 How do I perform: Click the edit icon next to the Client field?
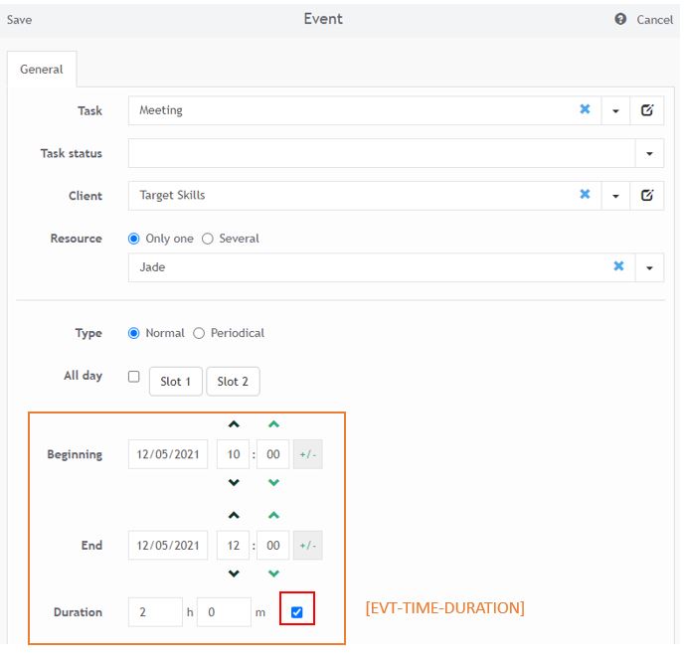647,196
